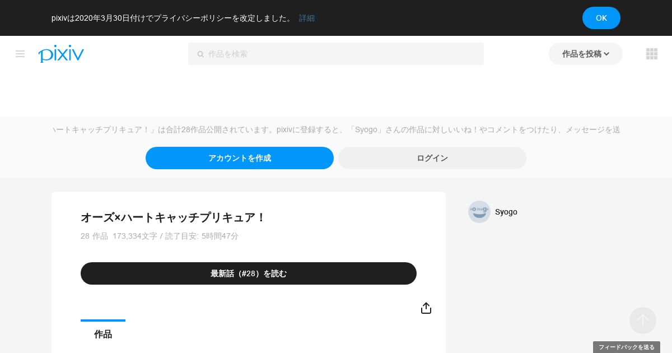Go to pixiv home via logo
This screenshot has height=353, width=672.
(x=61, y=54)
